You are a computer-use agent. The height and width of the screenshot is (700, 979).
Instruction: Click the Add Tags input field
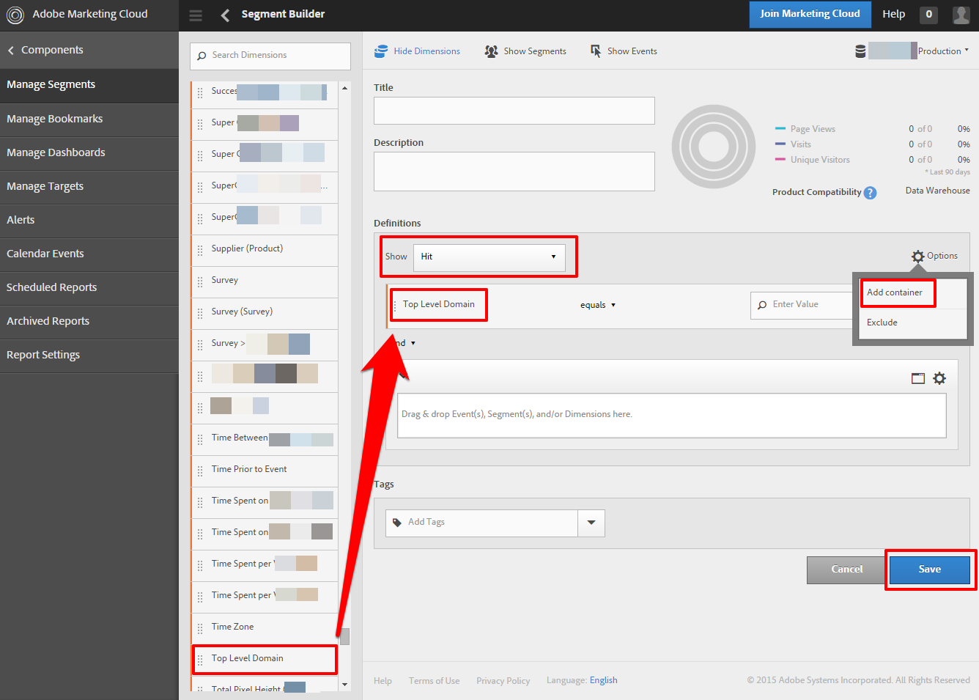[481, 523]
